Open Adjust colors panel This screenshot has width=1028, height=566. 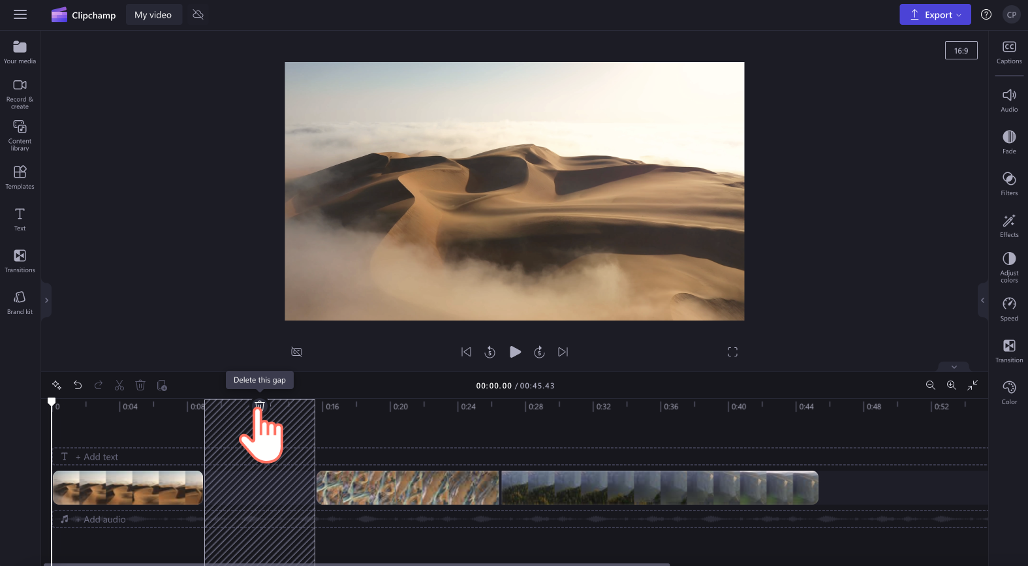click(x=1009, y=268)
